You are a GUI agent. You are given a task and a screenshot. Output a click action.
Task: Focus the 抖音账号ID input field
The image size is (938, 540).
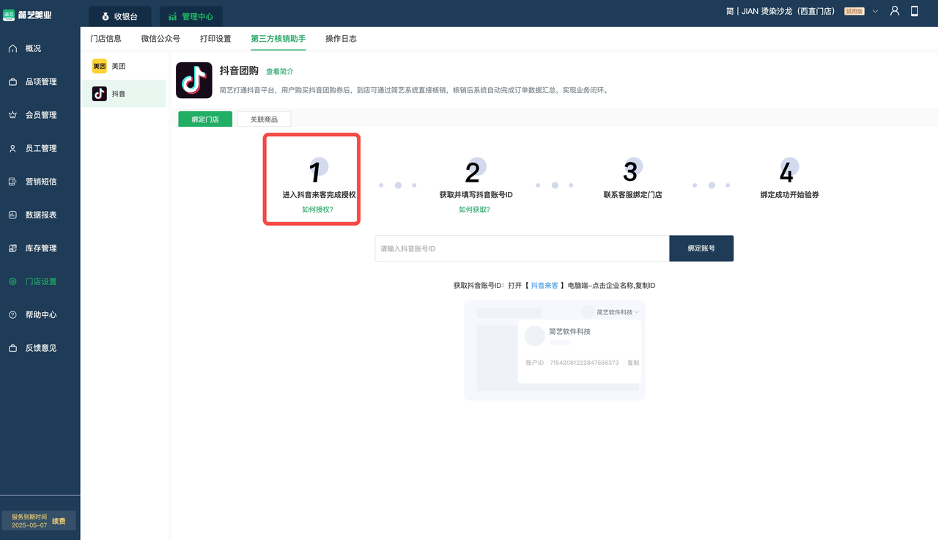522,248
